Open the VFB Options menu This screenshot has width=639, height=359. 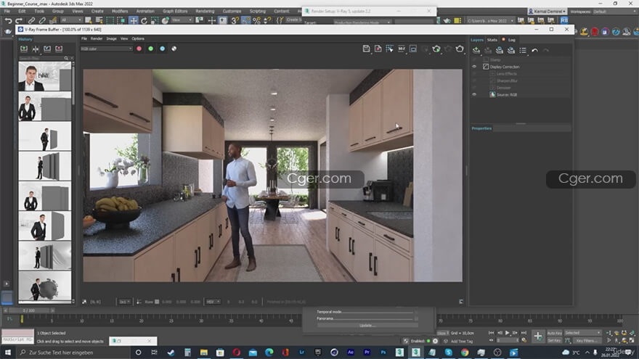pyautogui.click(x=138, y=38)
